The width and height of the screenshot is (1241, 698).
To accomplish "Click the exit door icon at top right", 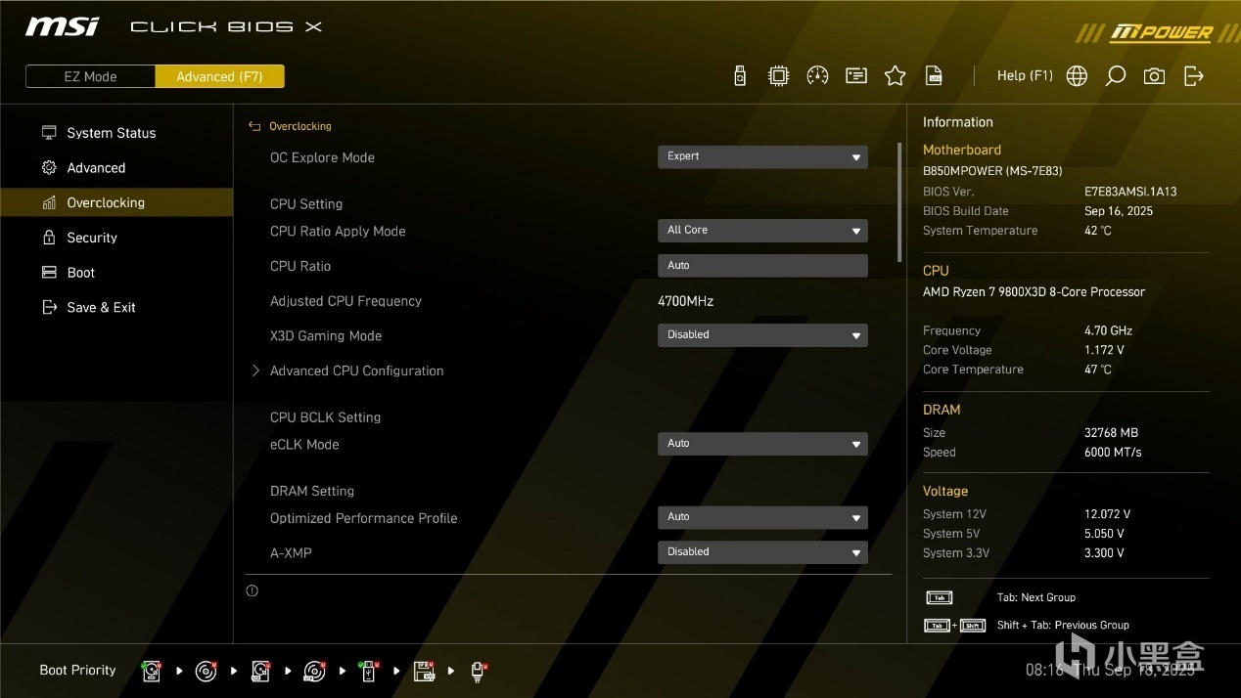I will tap(1194, 76).
